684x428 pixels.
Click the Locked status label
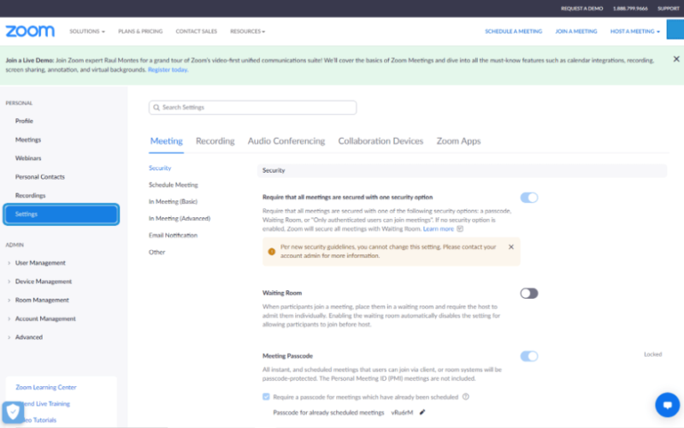pyautogui.click(x=652, y=354)
